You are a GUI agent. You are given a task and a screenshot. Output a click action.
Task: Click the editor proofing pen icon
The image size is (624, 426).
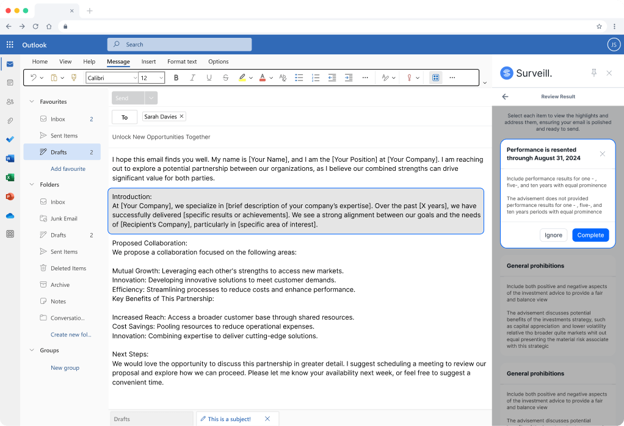click(x=385, y=78)
